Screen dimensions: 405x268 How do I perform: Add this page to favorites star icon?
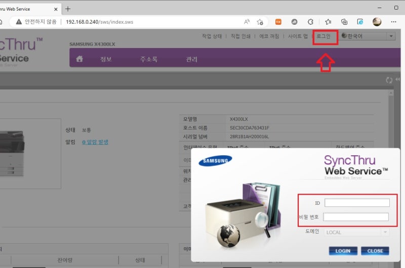click(x=260, y=22)
